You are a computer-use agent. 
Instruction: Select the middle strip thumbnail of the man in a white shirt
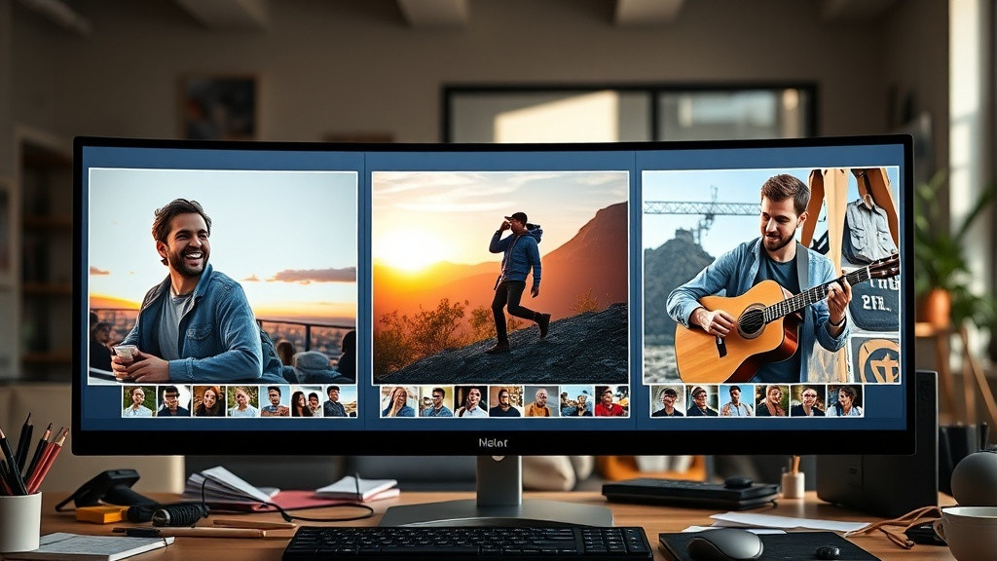470,401
